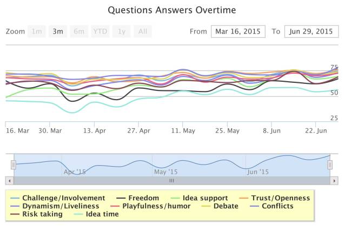Image resolution: width=344 pixels, height=229 pixels.
Task: Click the navigator scrollbar left arrow
Action: click(9, 180)
